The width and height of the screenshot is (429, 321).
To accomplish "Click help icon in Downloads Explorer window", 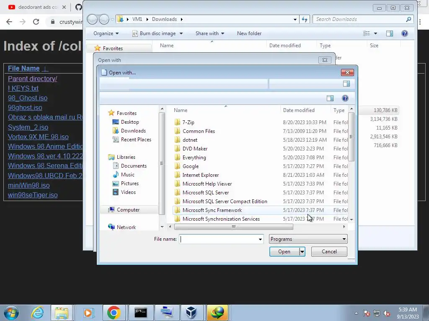I will pyautogui.click(x=405, y=33).
